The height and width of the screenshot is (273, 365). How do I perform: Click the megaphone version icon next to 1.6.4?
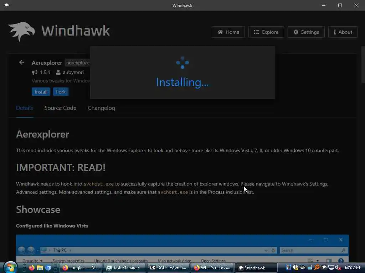(x=35, y=72)
